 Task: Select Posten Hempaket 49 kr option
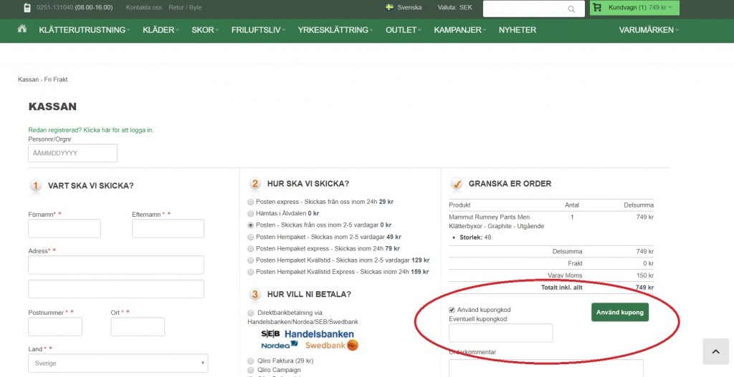(251, 237)
